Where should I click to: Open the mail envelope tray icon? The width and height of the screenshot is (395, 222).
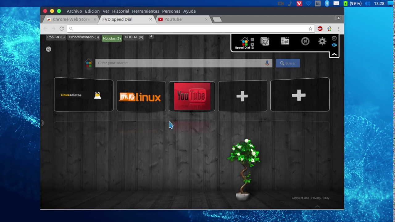tap(336, 3)
